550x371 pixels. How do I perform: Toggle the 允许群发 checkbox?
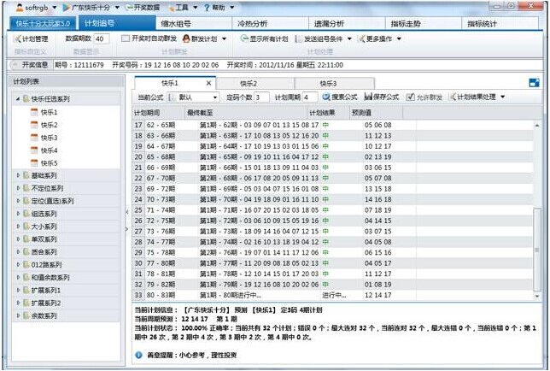click(411, 97)
